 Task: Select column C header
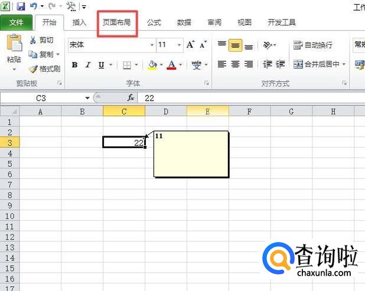pos(124,111)
